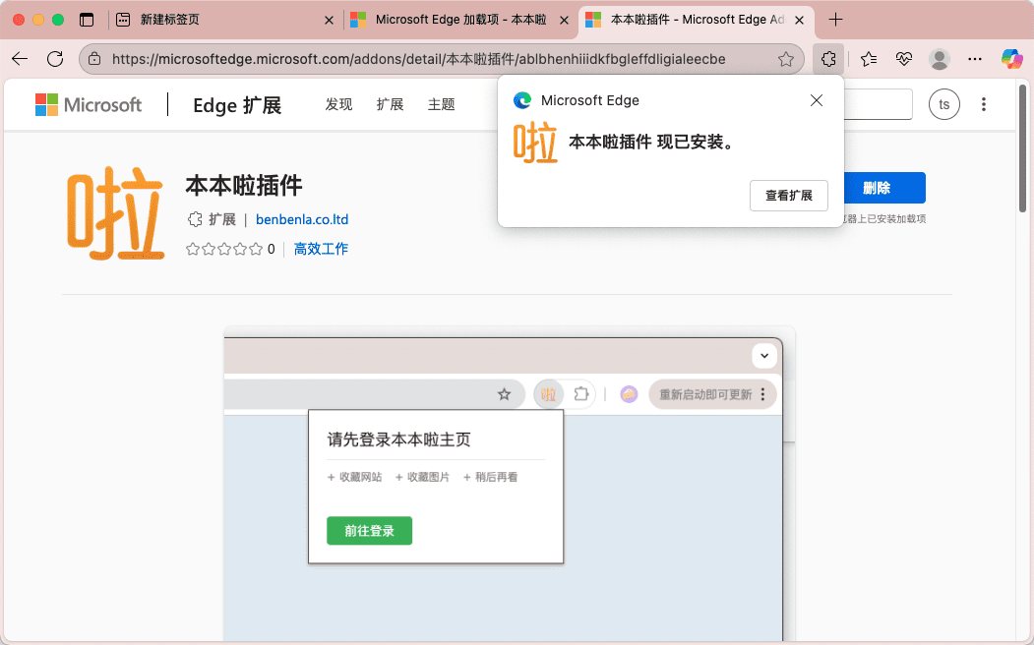Click the blue 删除 button
The image size is (1034, 645).
tap(876, 188)
